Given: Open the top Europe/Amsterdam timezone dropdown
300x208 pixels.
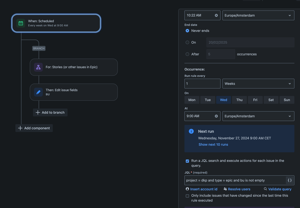Looking at the screenshot, I should (x=258, y=15).
